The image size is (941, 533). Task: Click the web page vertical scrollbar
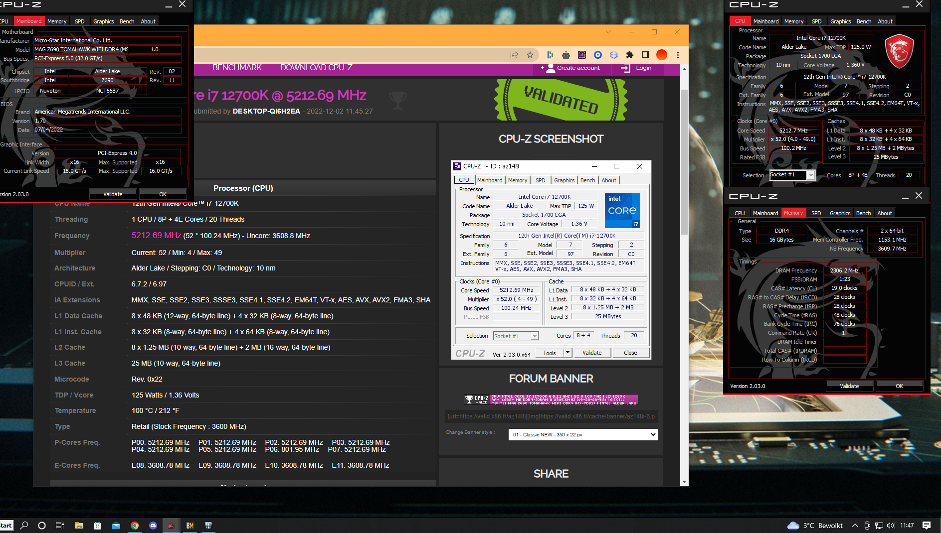[x=684, y=162]
